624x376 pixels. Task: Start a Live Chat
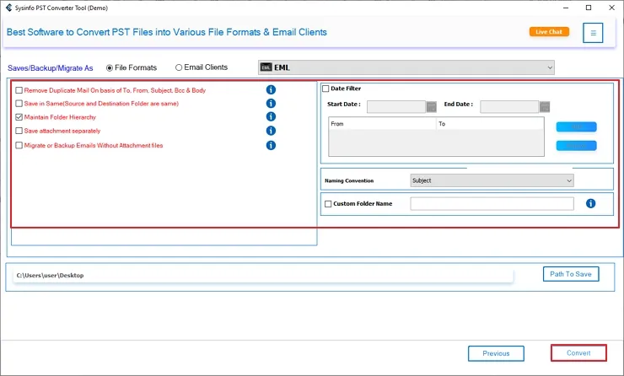coord(549,32)
